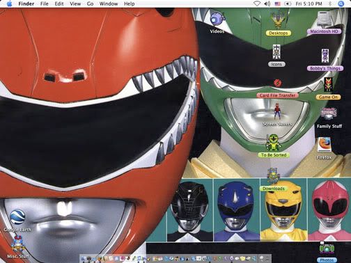This screenshot has width=351, height=263.
Task: Open the Go menu
Action: point(90,3)
